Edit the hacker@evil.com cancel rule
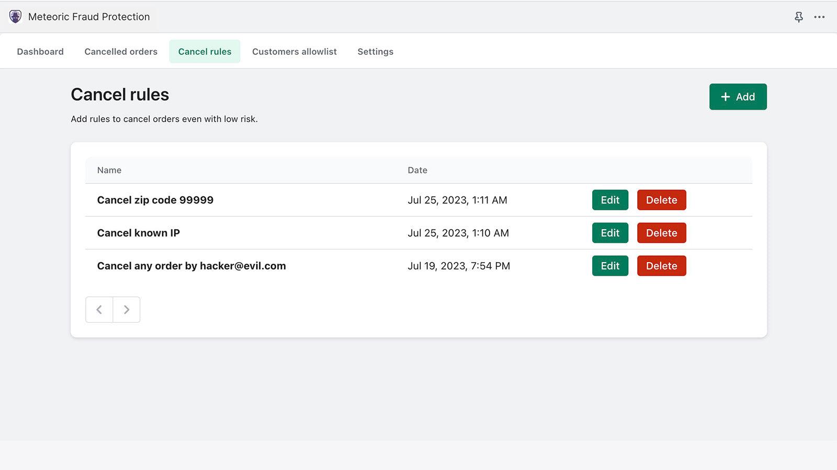Viewport: 837px width, 470px height. [x=610, y=266]
